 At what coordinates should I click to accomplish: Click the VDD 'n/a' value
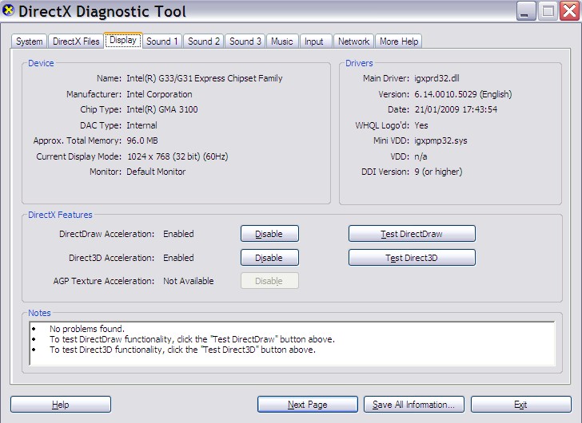tap(421, 156)
